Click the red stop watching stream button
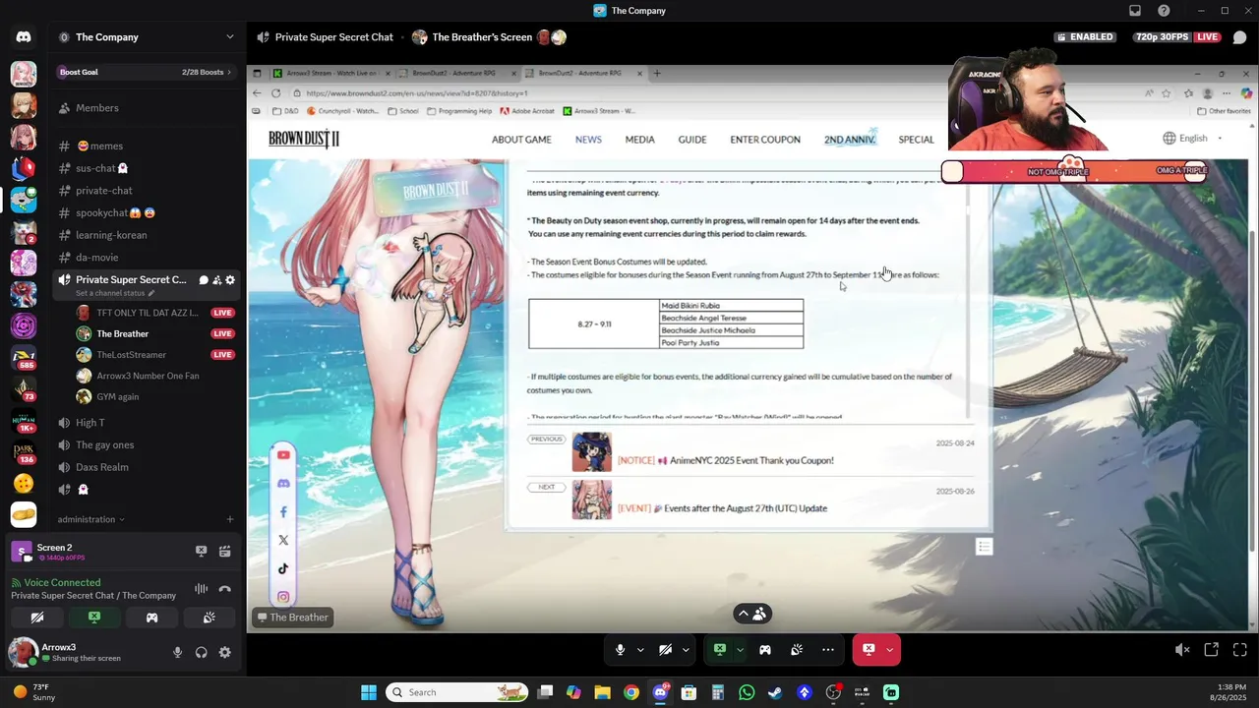This screenshot has width=1259, height=708. [x=869, y=650]
